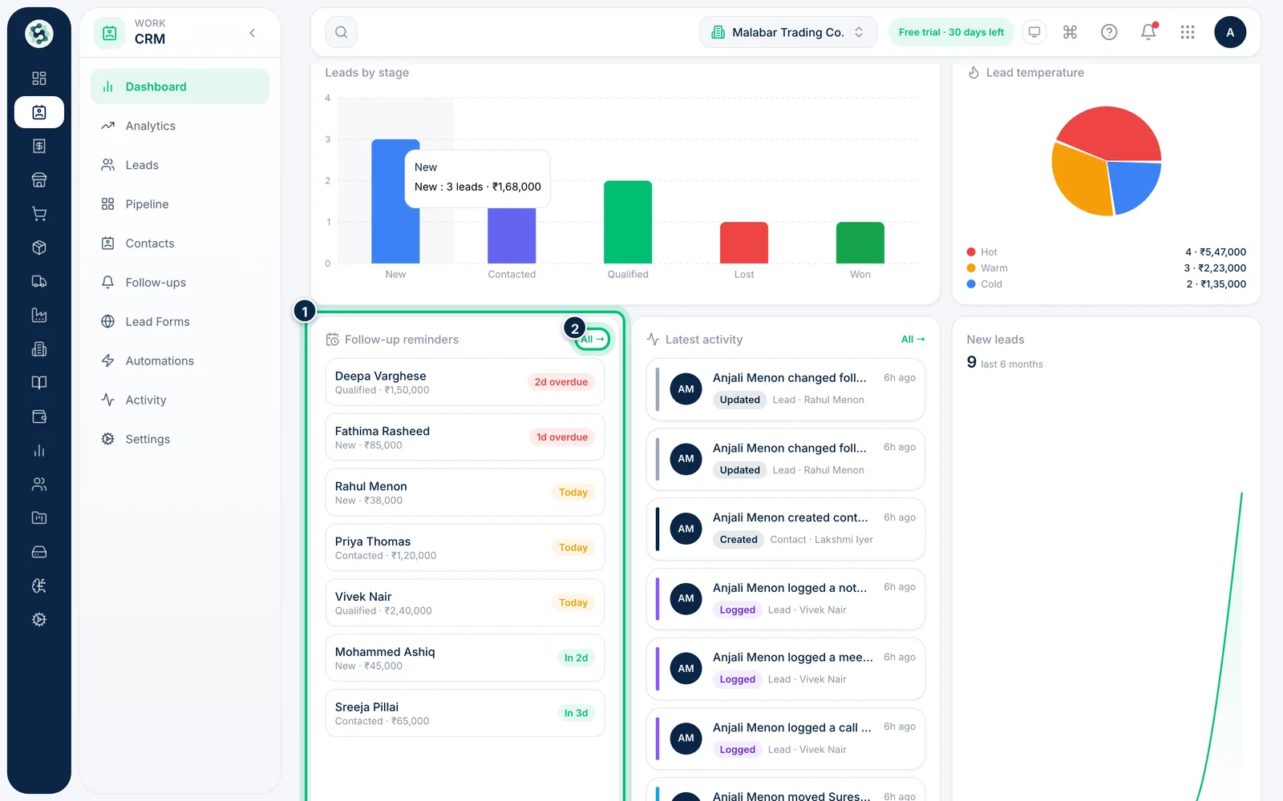The image size is (1283, 801).
Task: Open Analytics in the sidebar
Action: click(180, 126)
